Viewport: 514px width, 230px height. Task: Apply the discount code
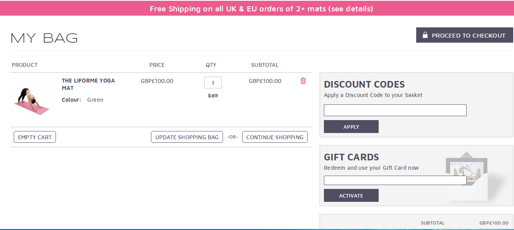point(351,127)
